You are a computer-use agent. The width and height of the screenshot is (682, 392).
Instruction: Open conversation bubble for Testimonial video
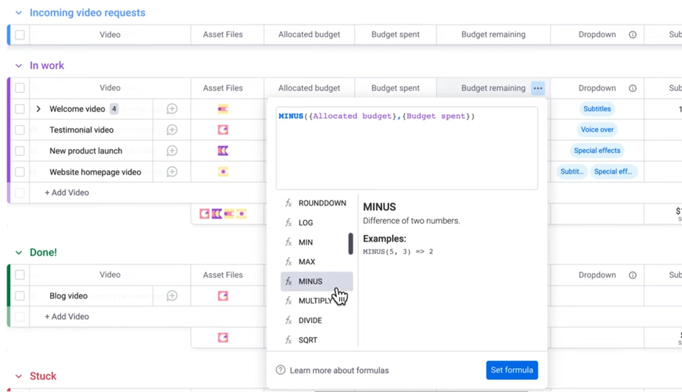(x=172, y=130)
